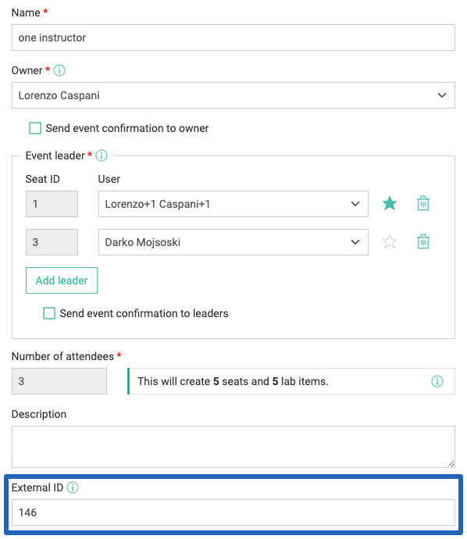Click the Number of attendees field

59,381
